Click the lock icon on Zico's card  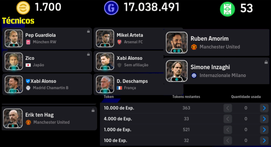click(88, 54)
